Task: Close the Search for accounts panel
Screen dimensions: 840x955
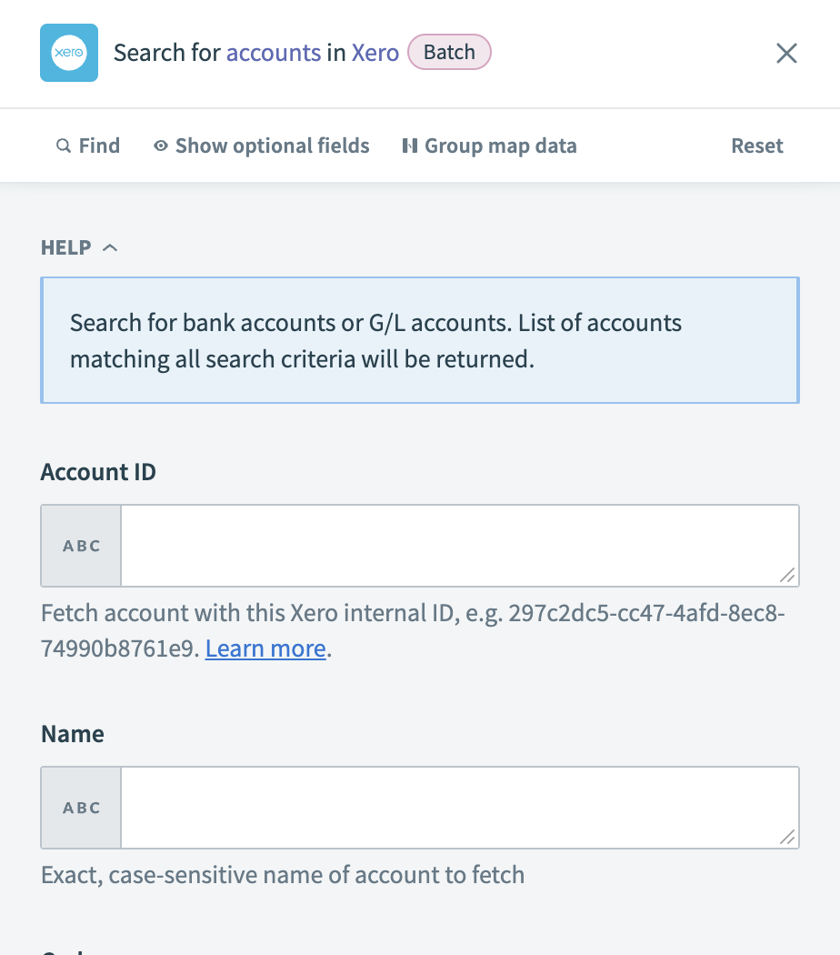Action: tap(786, 53)
